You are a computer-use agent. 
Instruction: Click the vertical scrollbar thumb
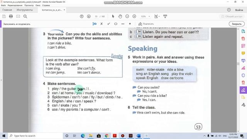(x=238, y=64)
